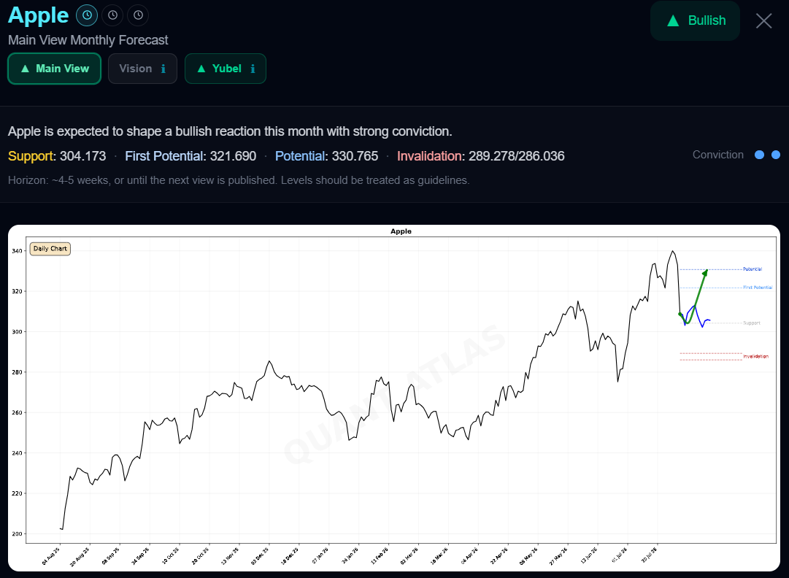
Task: Select the second clock timeframe icon
Action: [112, 15]
